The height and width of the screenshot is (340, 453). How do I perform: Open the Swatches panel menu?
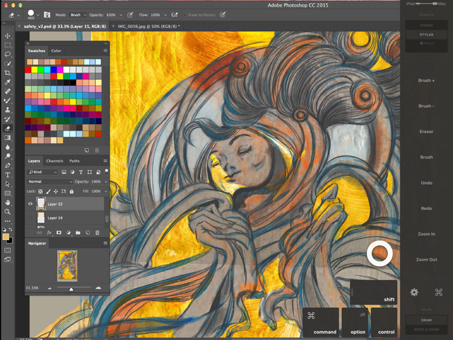(x=105, y=51)
